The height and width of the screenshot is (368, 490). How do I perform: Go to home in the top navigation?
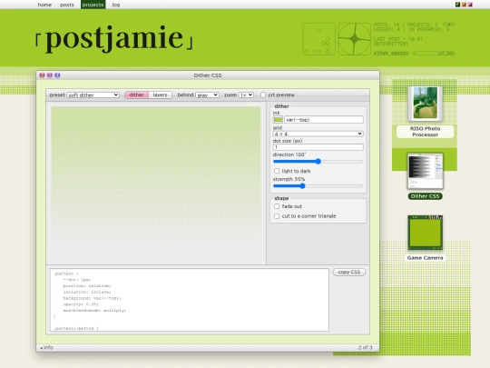pos(44,5)
